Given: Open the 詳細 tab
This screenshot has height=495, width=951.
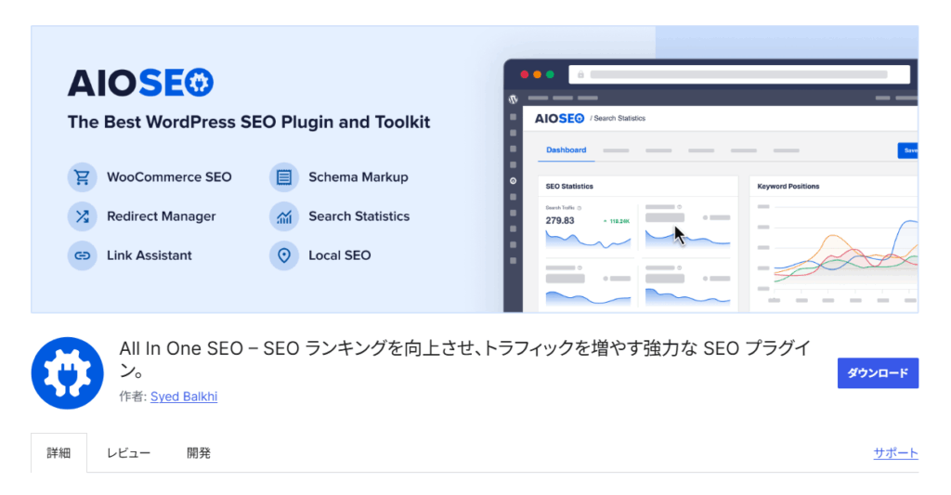Looking at the screenshot, I should (59, 453).
